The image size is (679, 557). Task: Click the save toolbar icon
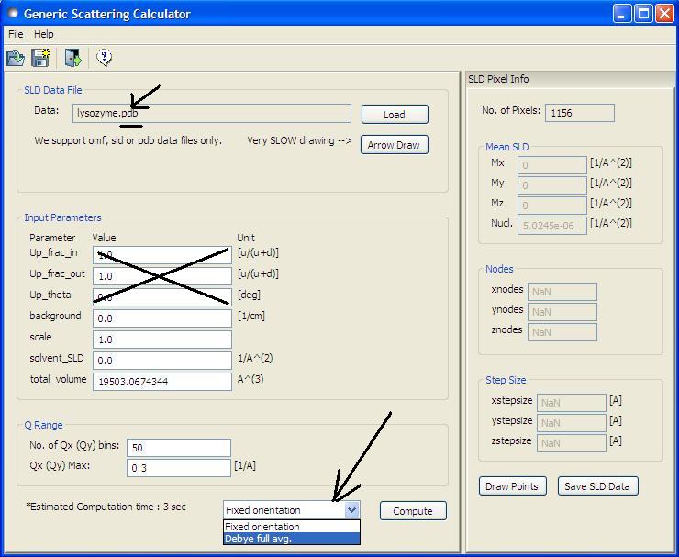click(40, 59)
